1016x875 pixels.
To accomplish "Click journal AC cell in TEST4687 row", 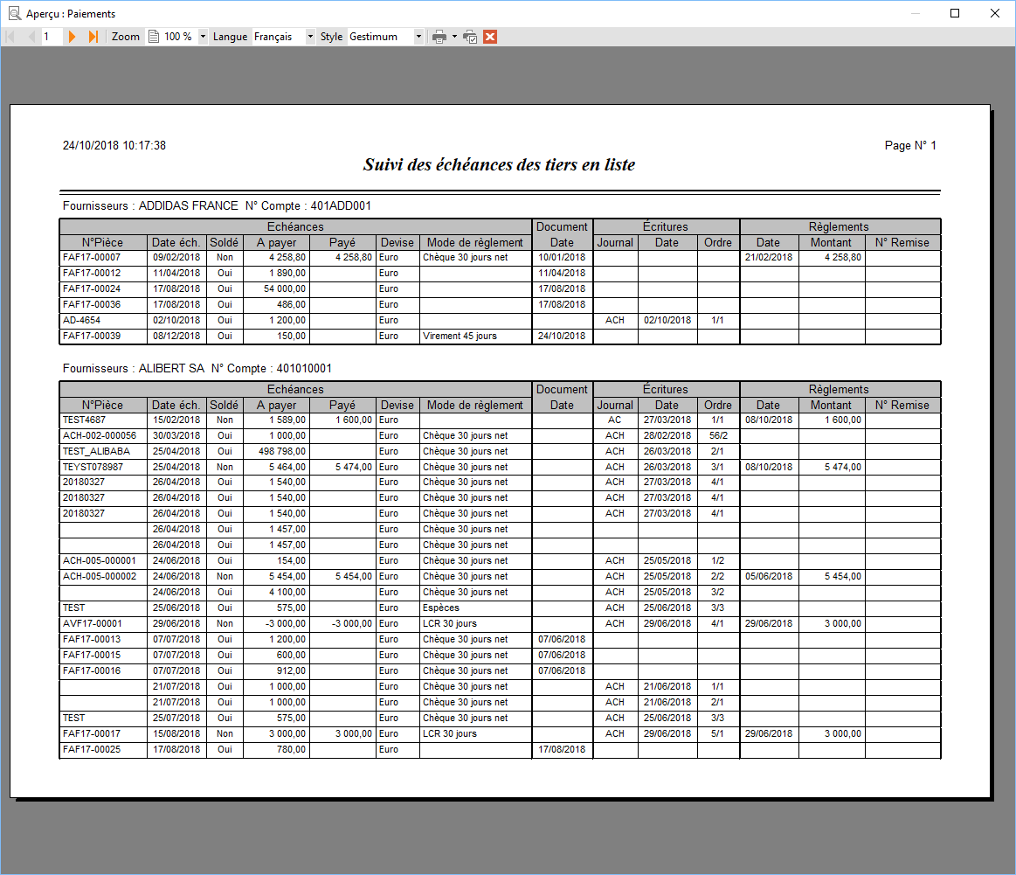I will [x=615, y=420].
